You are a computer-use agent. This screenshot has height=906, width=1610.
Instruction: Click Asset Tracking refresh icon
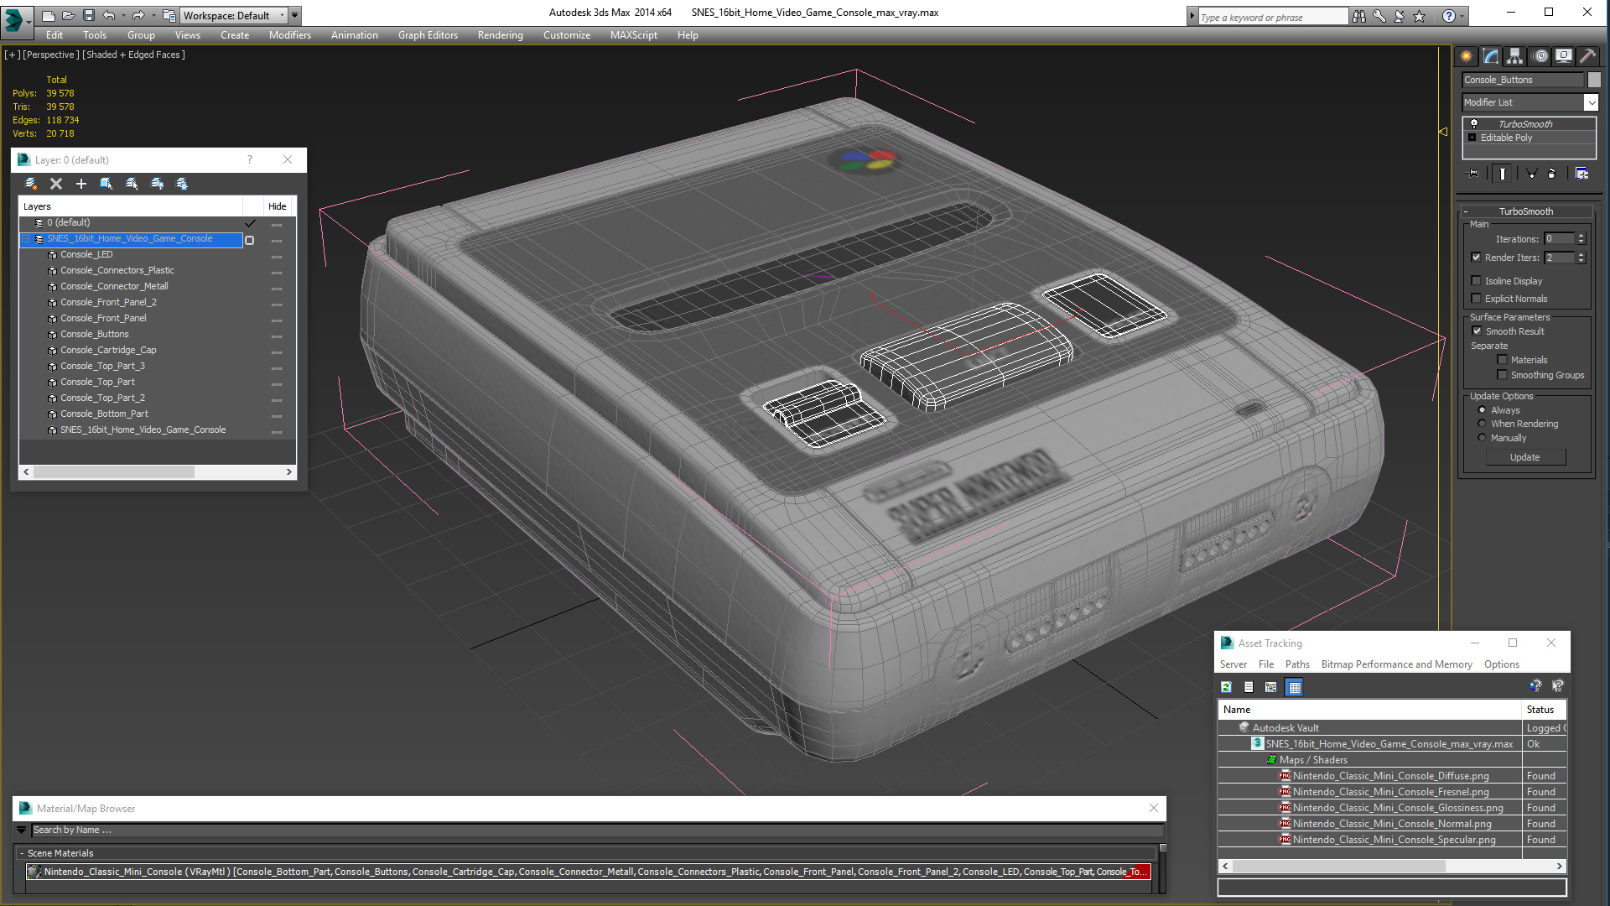[x=1226, y=687]
